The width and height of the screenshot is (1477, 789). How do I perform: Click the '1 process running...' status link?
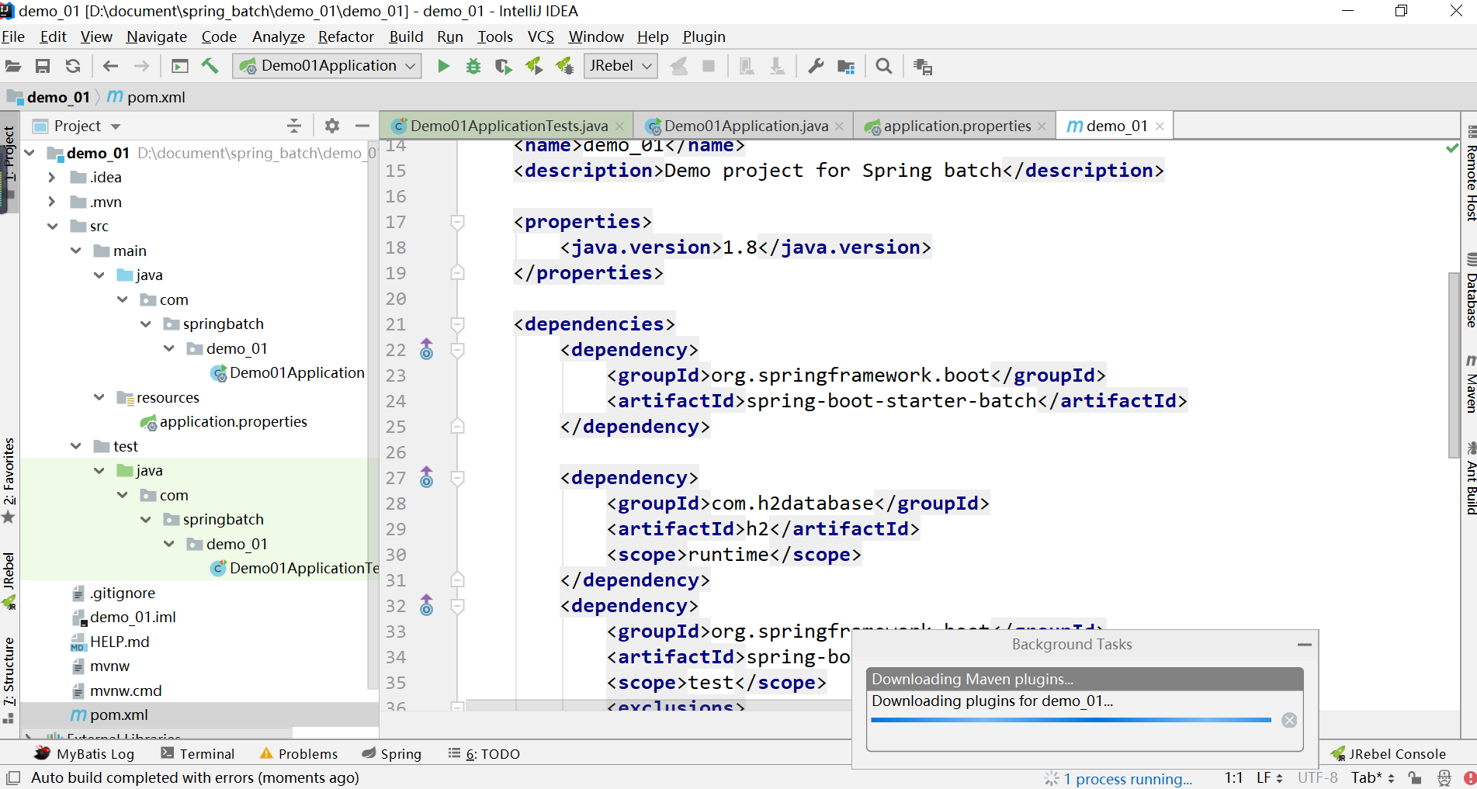pos(1127,779)
